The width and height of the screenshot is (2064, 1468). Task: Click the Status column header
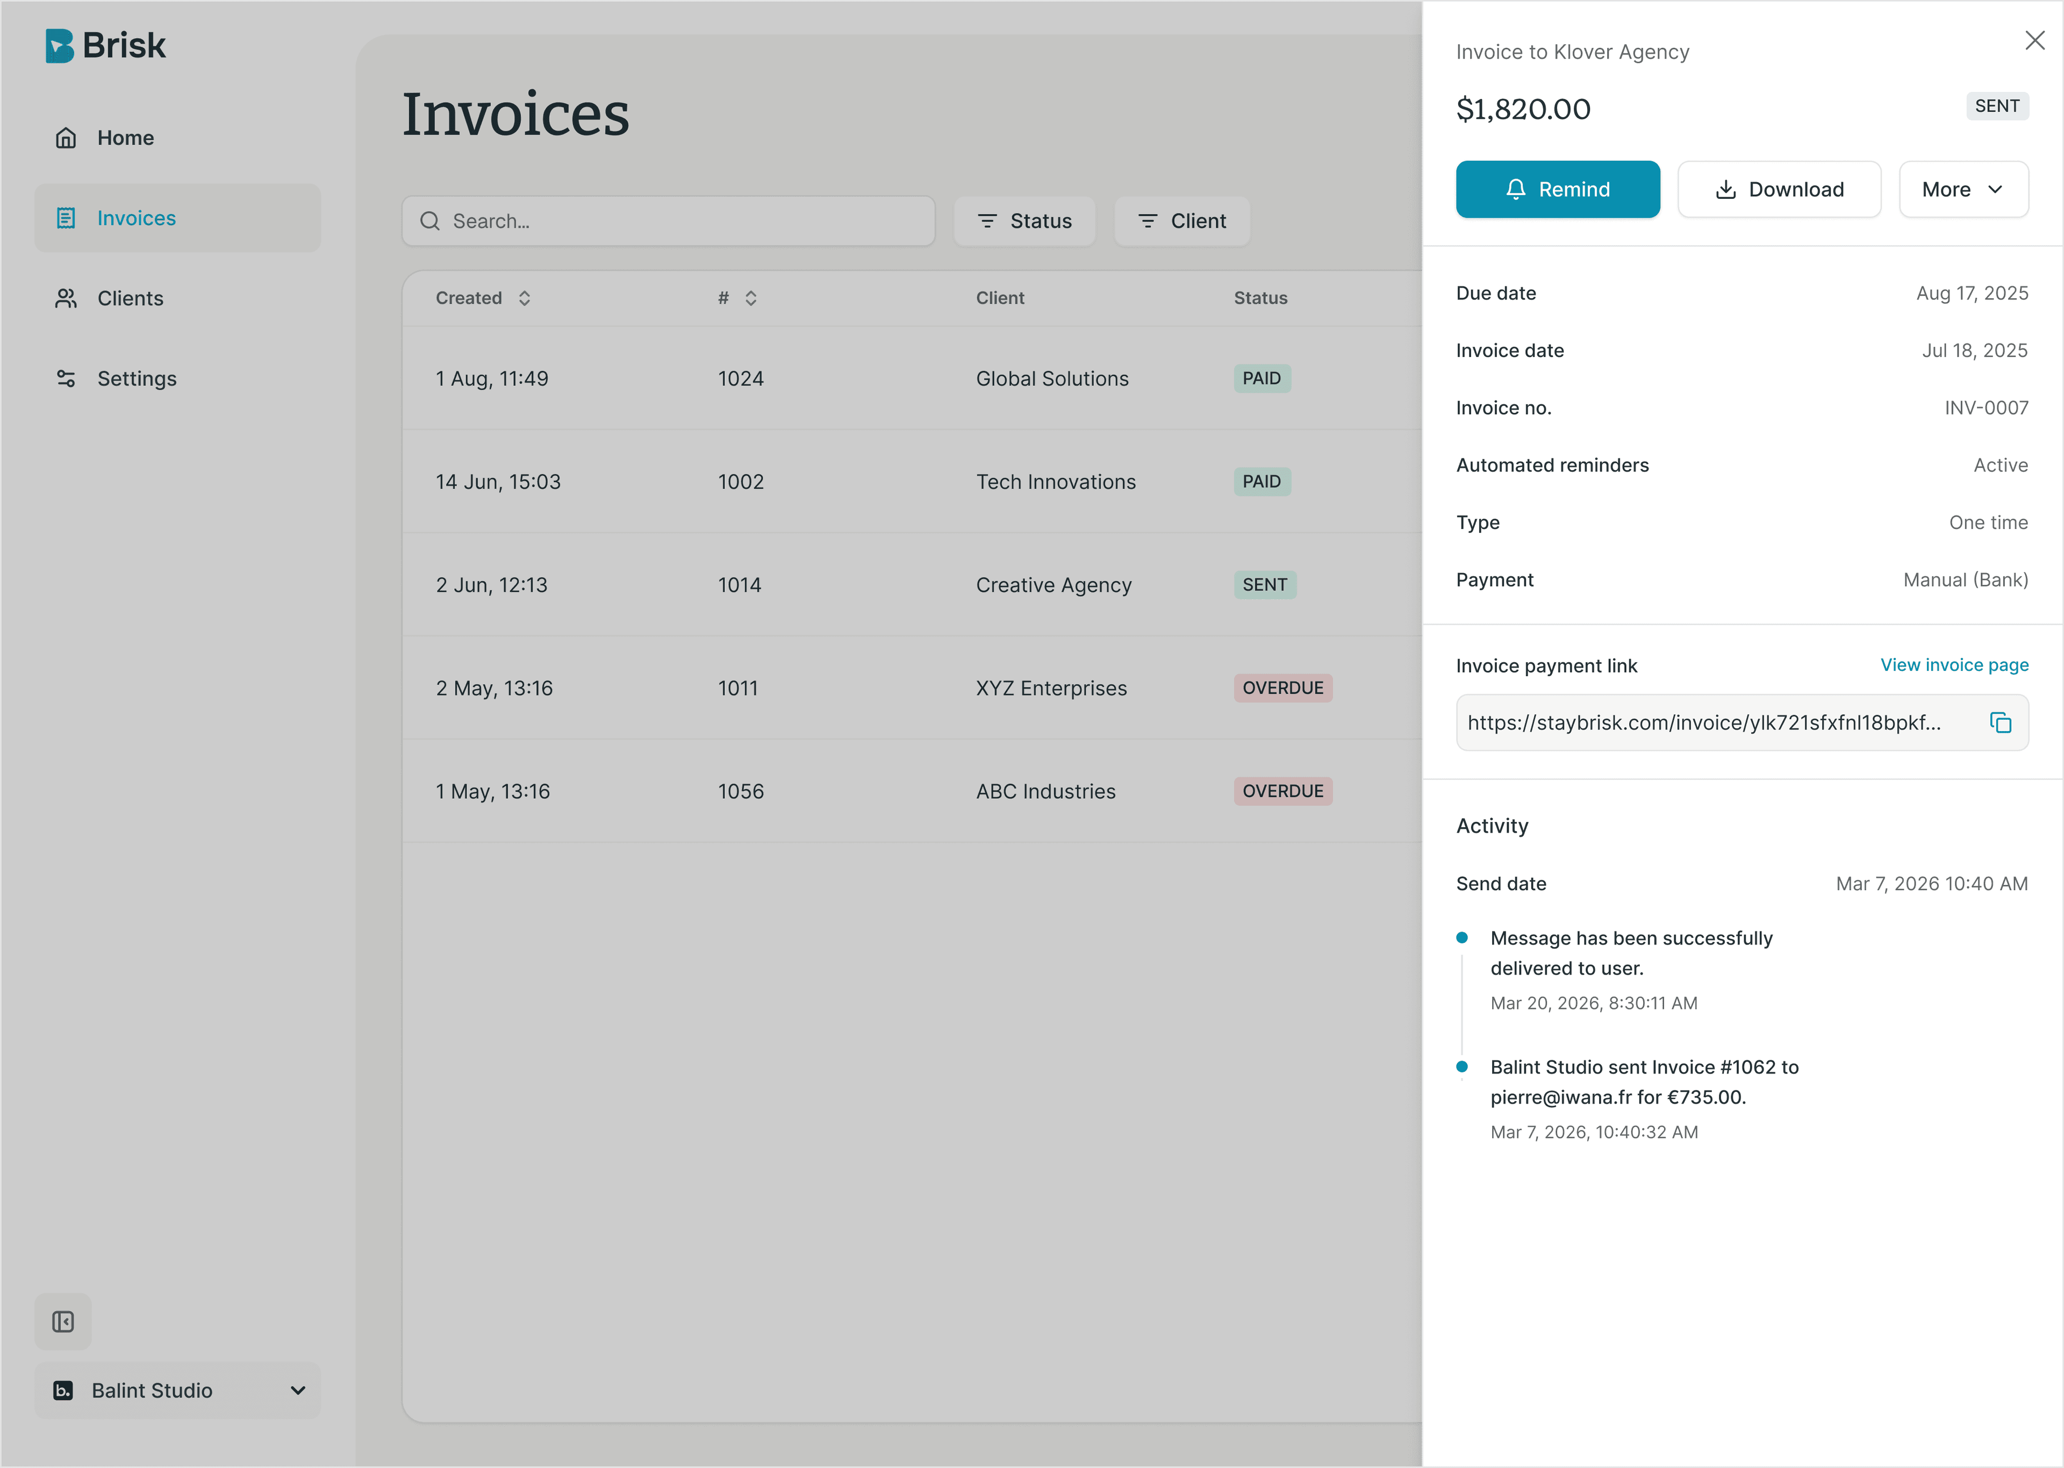(1260, 298)
